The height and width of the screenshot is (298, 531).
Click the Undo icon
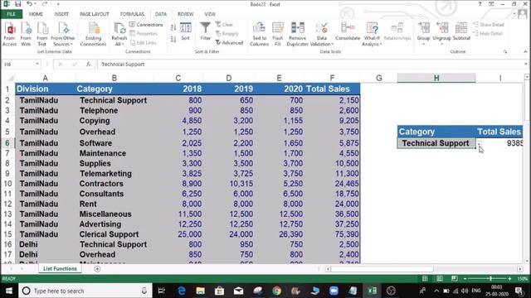(x=30, y=4)
